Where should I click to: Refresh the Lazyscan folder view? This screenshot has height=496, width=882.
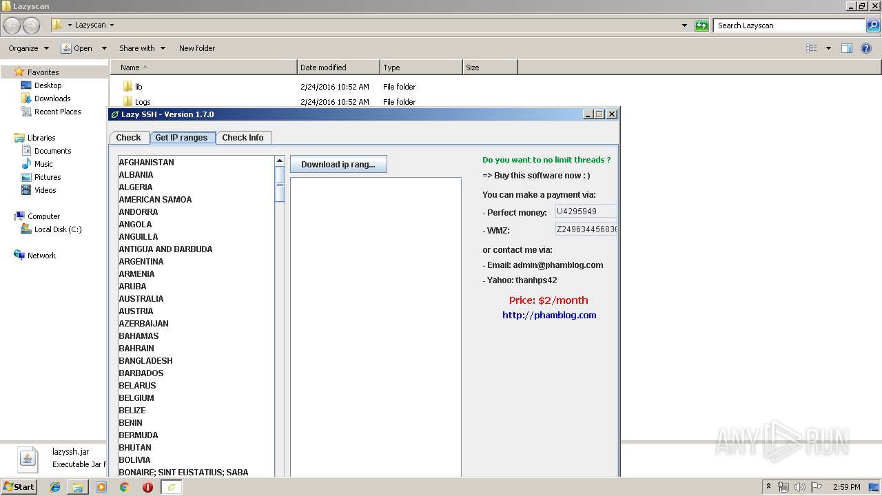[x=701, y=25]
